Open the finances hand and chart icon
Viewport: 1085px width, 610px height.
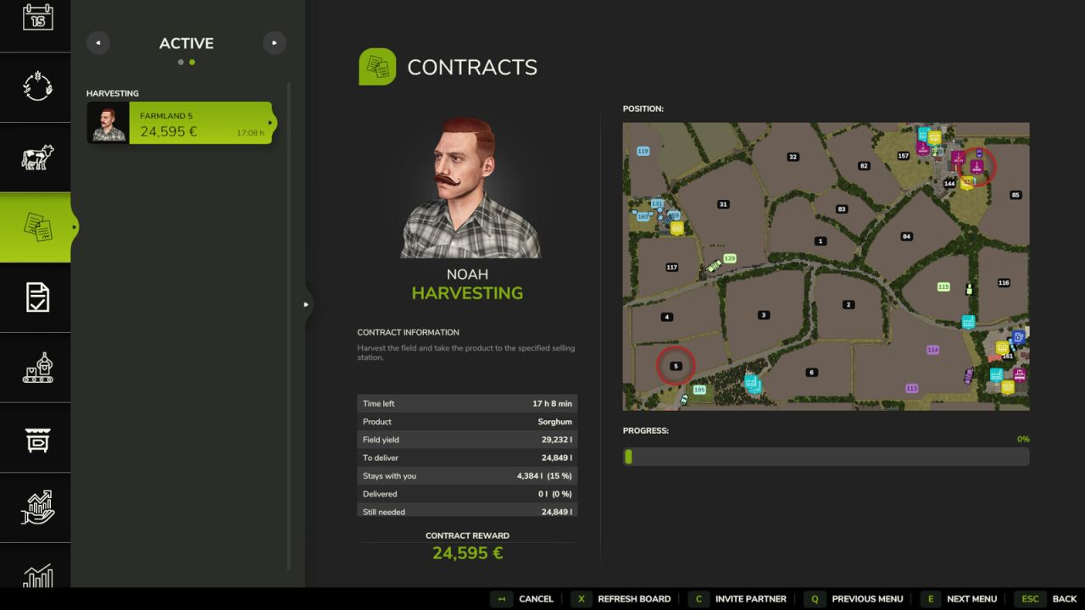37,507
